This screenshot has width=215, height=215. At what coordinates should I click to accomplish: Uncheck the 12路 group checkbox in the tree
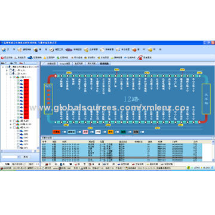(x=14, y=77)
